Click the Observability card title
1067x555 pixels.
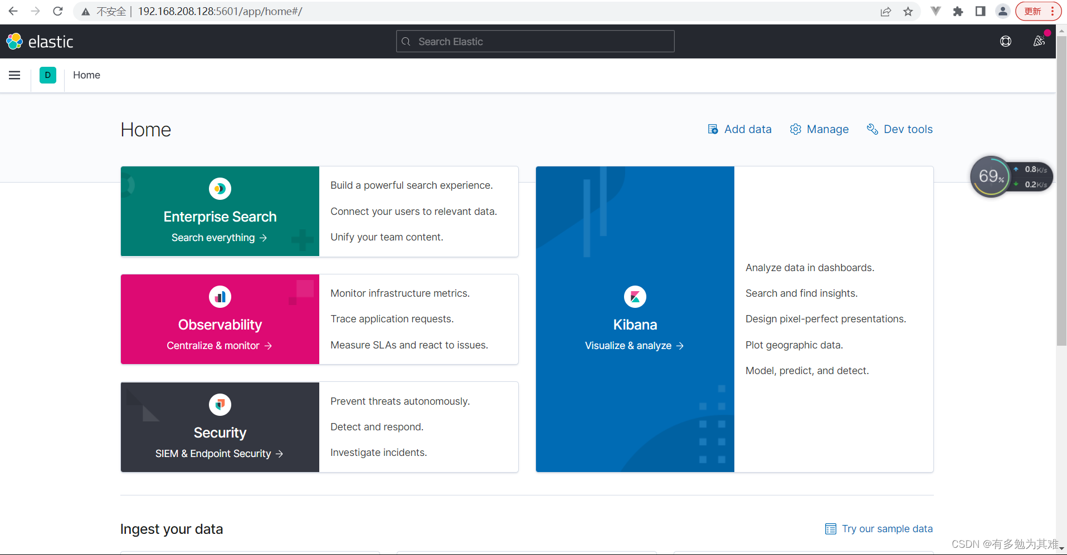220,325
